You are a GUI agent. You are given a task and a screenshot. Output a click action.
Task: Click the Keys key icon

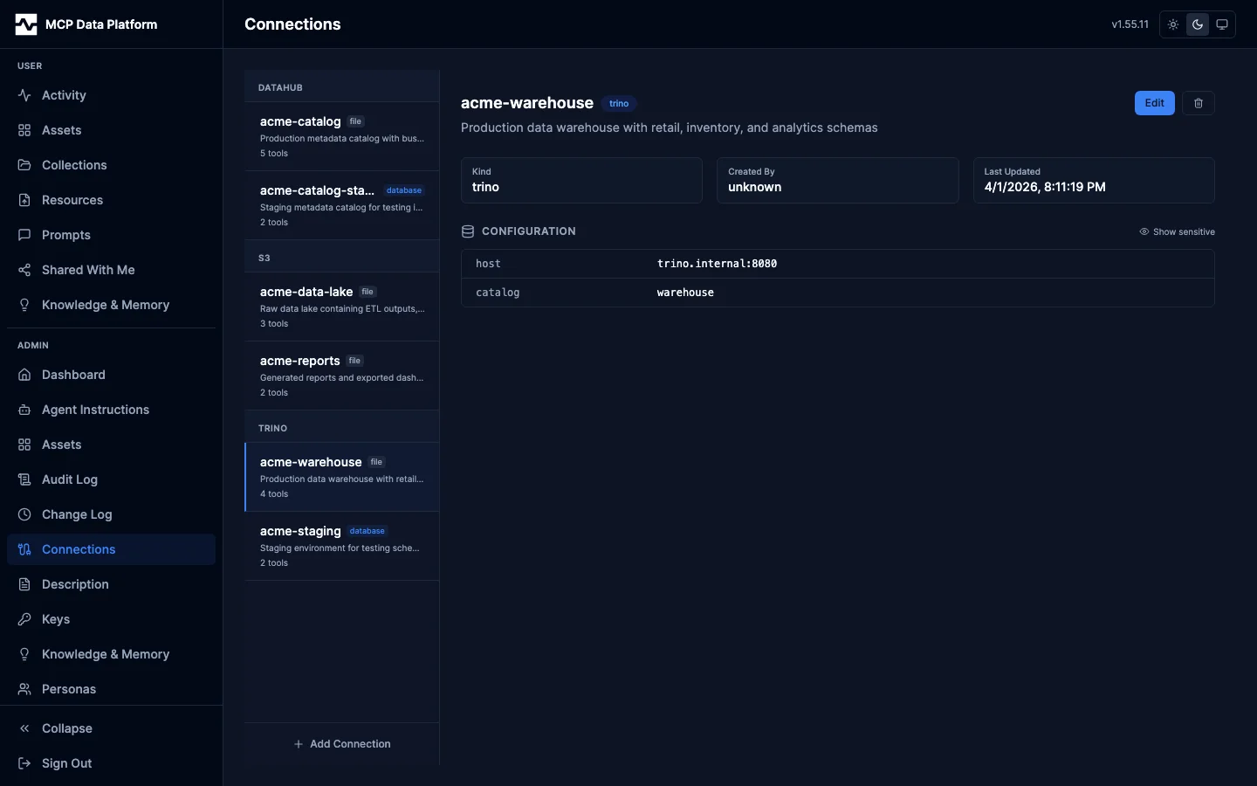click(24, 619)
